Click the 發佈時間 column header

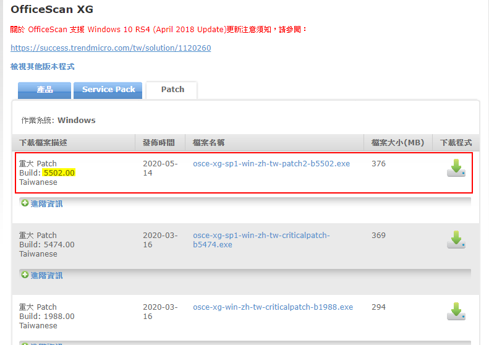tap(159, 143)
